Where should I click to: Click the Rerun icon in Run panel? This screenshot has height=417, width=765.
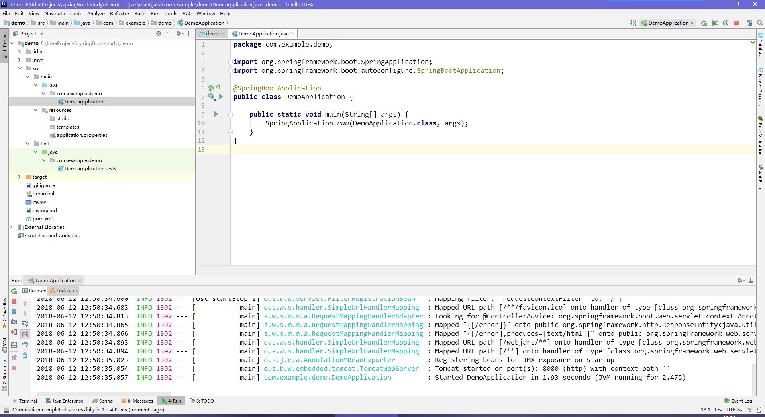tap(14, 291)
